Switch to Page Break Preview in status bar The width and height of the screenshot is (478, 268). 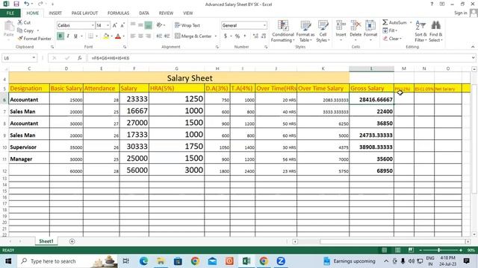411,250
